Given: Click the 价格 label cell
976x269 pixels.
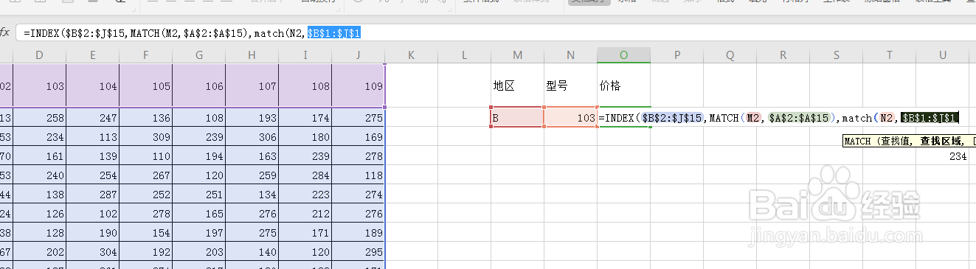Looking at the screenshot, I should (x=623, y=85).
